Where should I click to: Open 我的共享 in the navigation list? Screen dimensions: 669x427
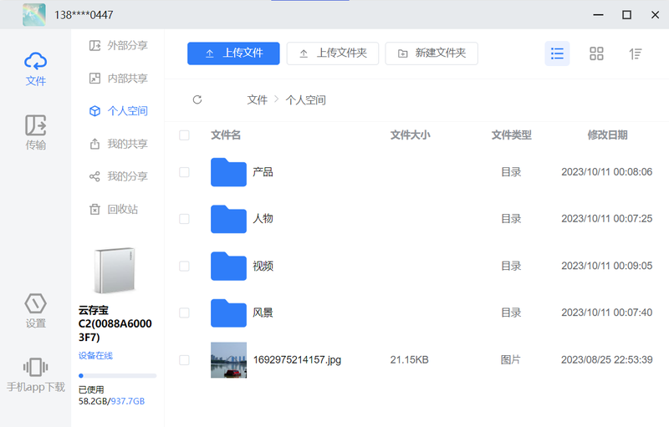tap(118, 144)
